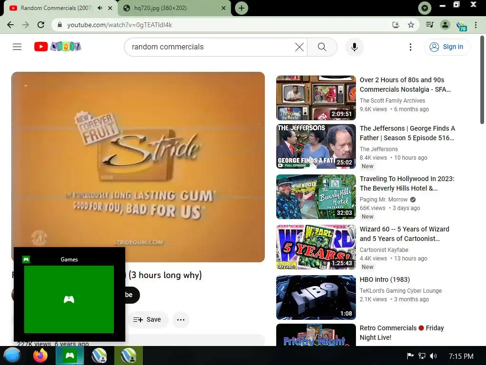This screenshot has width=486, height=365.
Task: Click the address bar URL
Action: [x=120, y=25]
